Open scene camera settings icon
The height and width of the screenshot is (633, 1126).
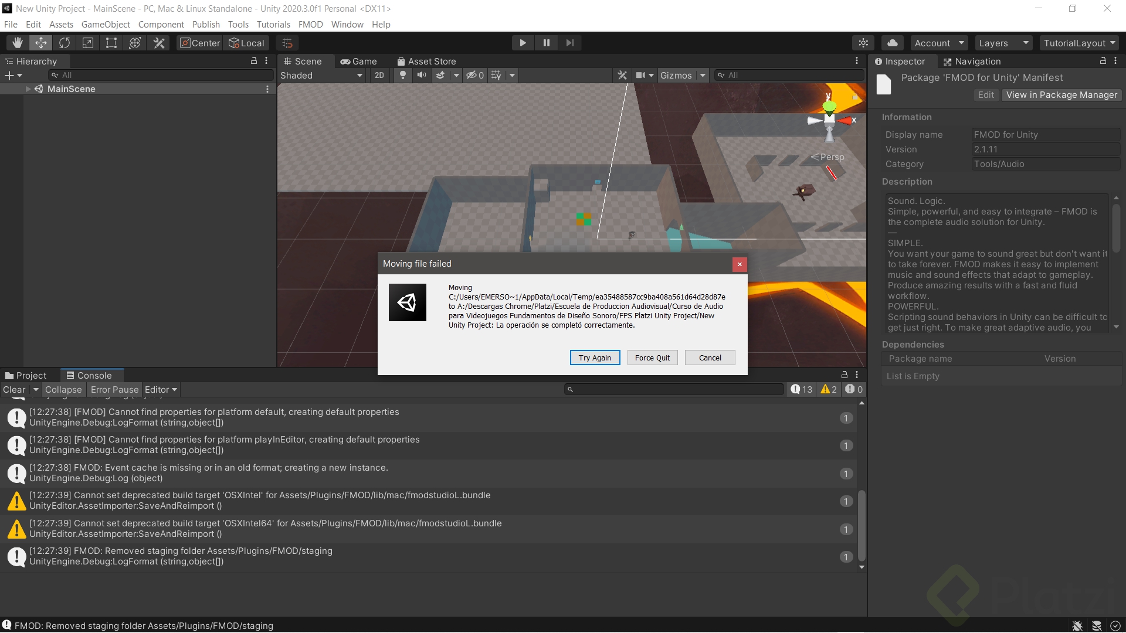click(x=645, y=75)
